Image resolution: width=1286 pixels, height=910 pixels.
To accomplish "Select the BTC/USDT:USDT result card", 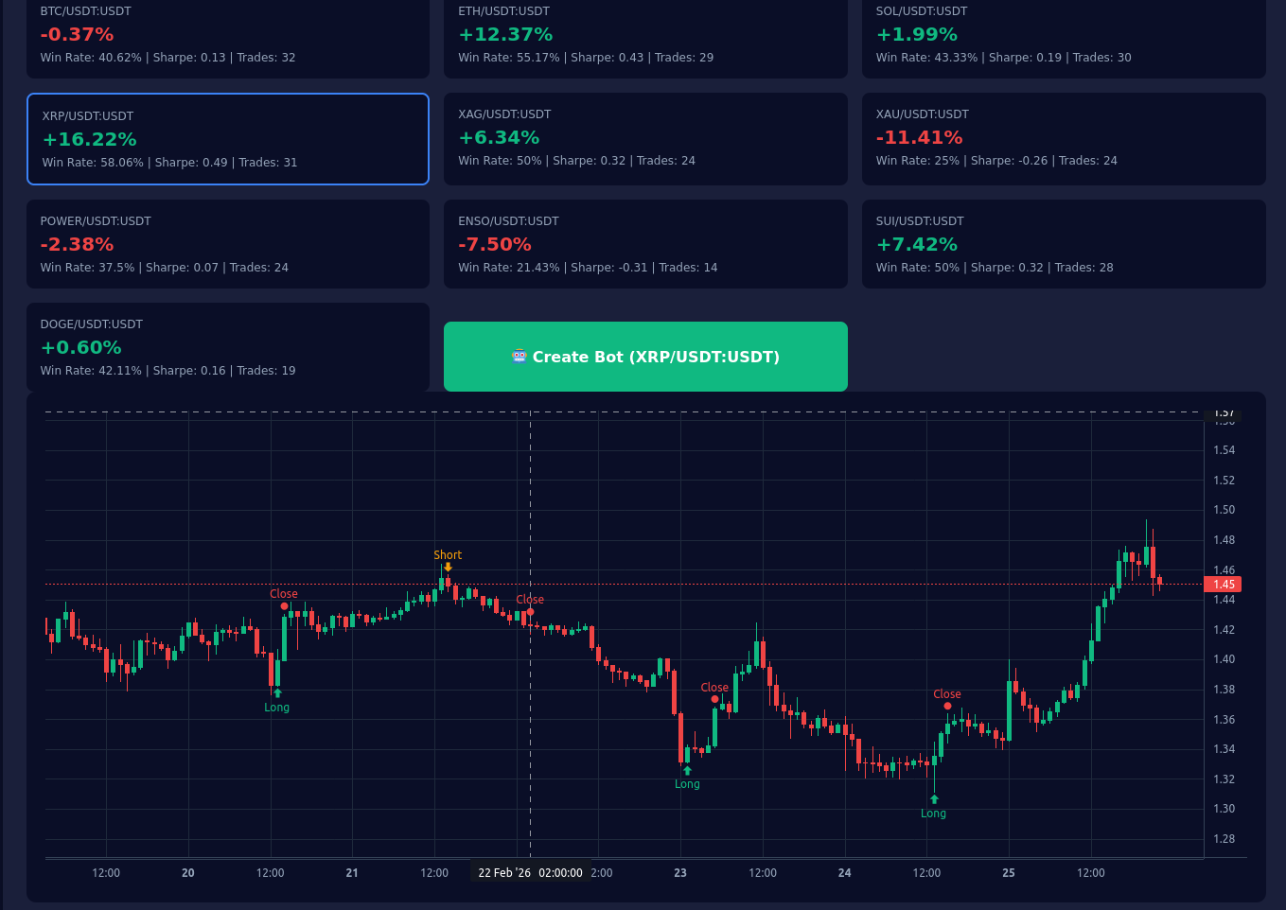I will (x=227, y=36).
